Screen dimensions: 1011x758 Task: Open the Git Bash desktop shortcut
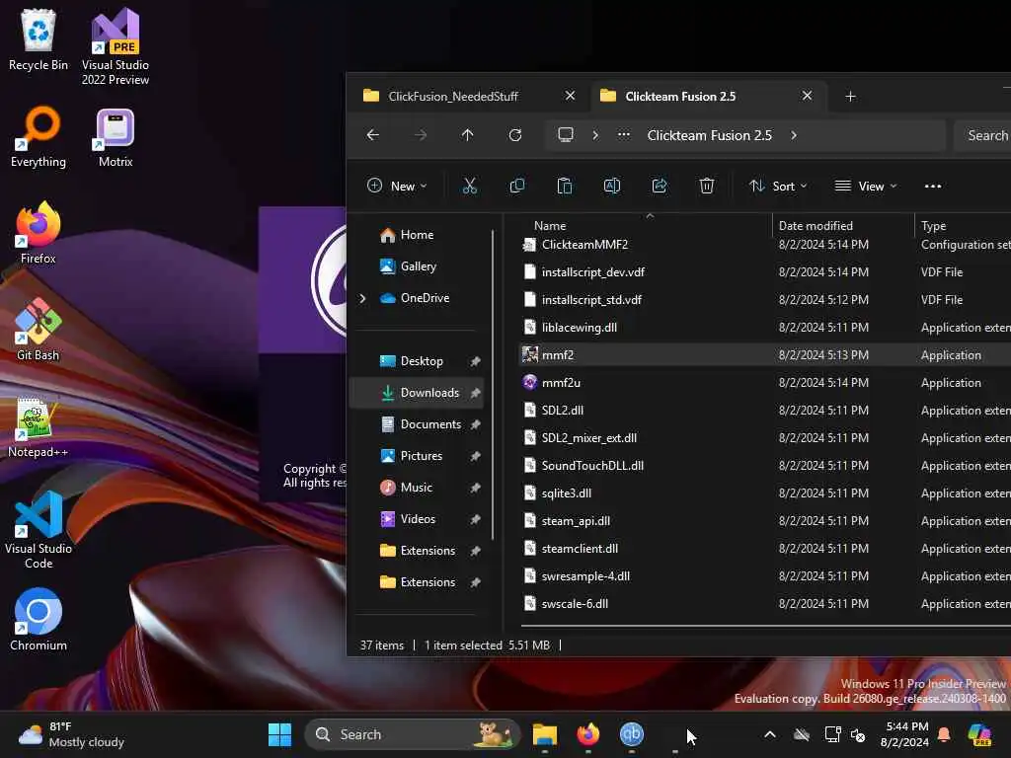coord(39,330)
